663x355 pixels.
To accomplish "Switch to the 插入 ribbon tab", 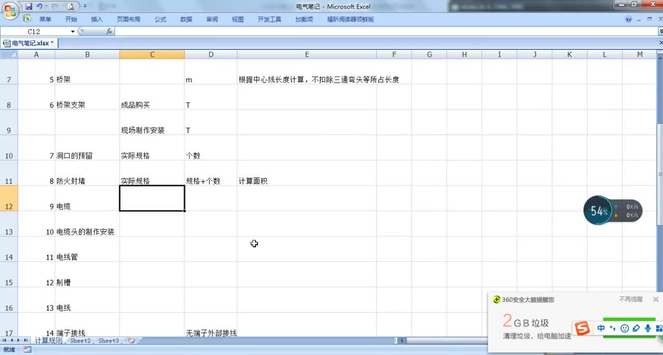I will (97, 19).
